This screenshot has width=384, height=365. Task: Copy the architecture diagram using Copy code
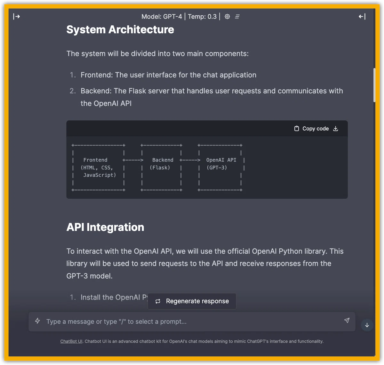[x=312, y=129]
